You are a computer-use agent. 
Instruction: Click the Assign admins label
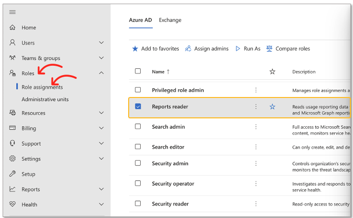pyautogui.click(x=211, y=49)
